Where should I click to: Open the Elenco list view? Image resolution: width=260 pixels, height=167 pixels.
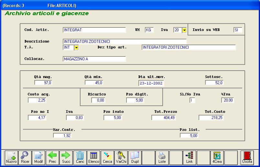pyautogui.click(x=94, y=158)
